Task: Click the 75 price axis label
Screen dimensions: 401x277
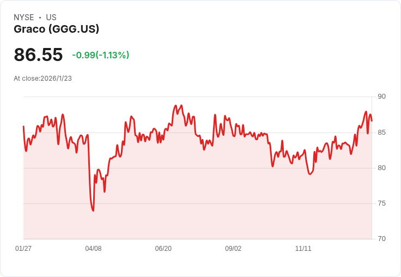Action: coord(381,203)
